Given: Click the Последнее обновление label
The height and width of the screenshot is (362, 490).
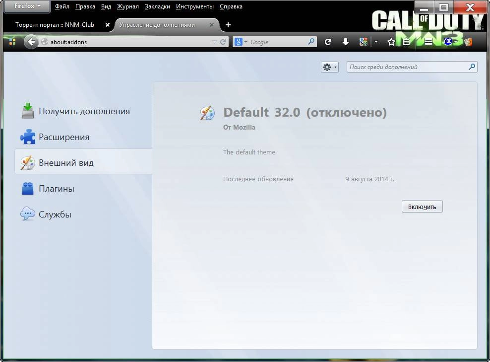Looking at the screenshot, I should point(258,179).
